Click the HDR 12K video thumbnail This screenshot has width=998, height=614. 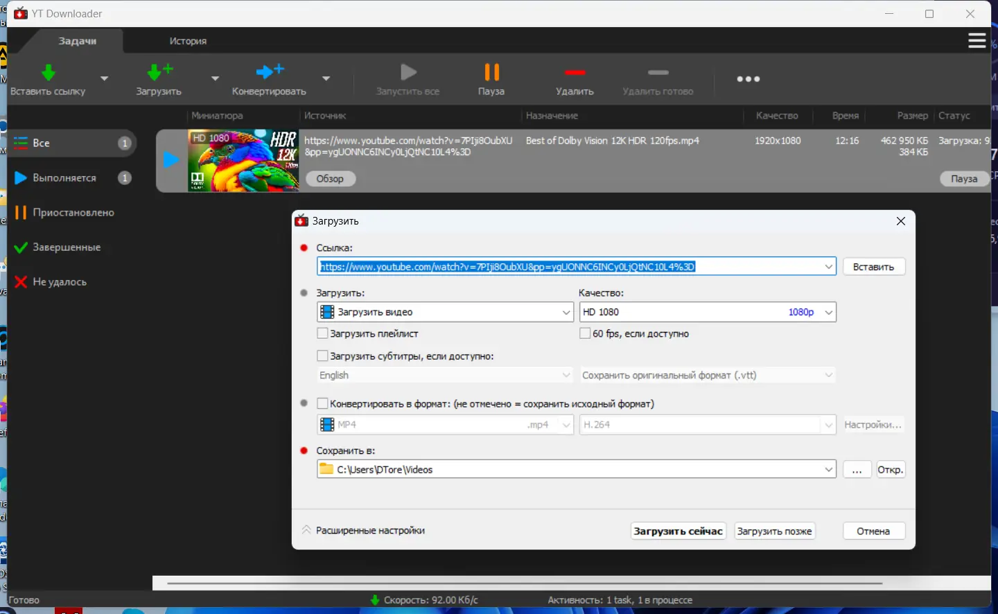click(x=243, y=161)
